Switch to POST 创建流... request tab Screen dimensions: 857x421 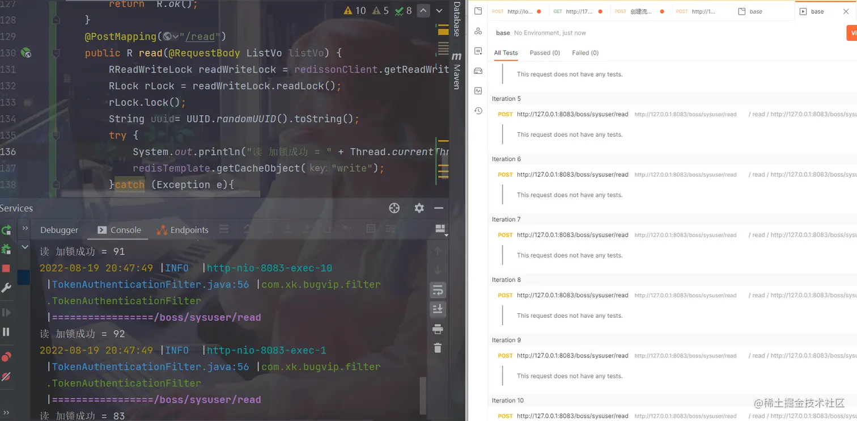click(x=640, y=11)
